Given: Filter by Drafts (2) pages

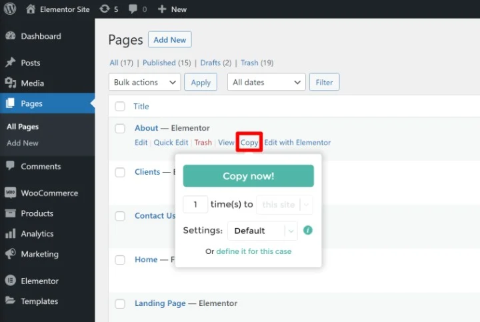Looking at the screenshot, I should [216, 63].
